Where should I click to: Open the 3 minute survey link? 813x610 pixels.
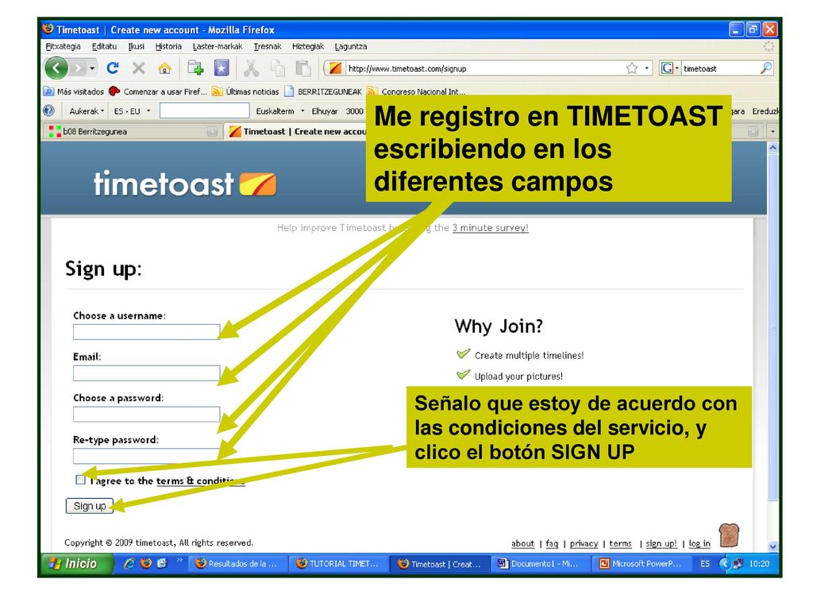490,228
